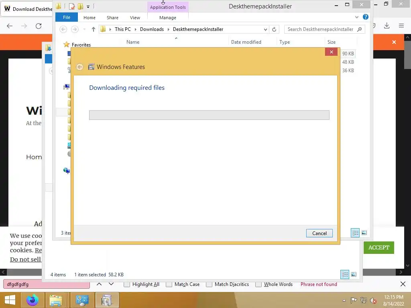Click This PC in address breadcrumb
Image resolution: width=411 pixels, height=308 pixels.
pos(123,29)
